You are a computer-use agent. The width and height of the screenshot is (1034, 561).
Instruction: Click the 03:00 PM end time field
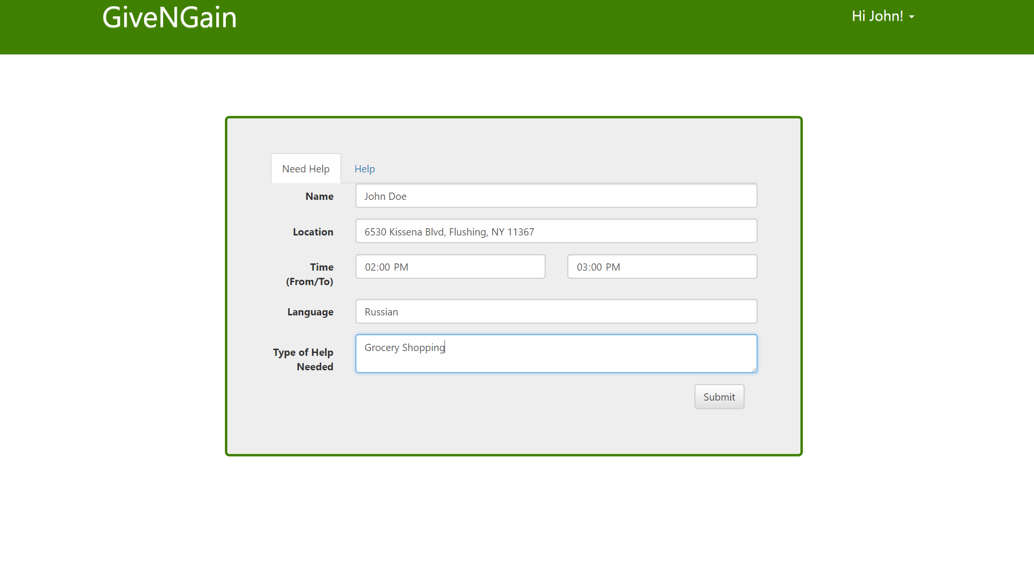tap(662, 267)
